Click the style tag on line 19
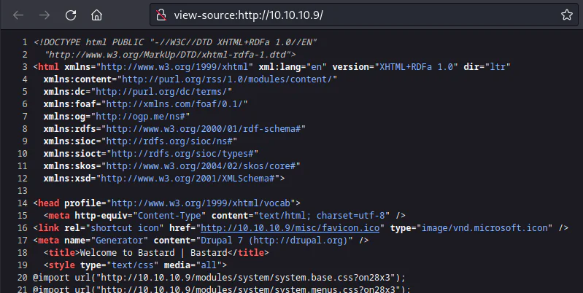Viewport: 583px width, 293px height. point(62,265)
